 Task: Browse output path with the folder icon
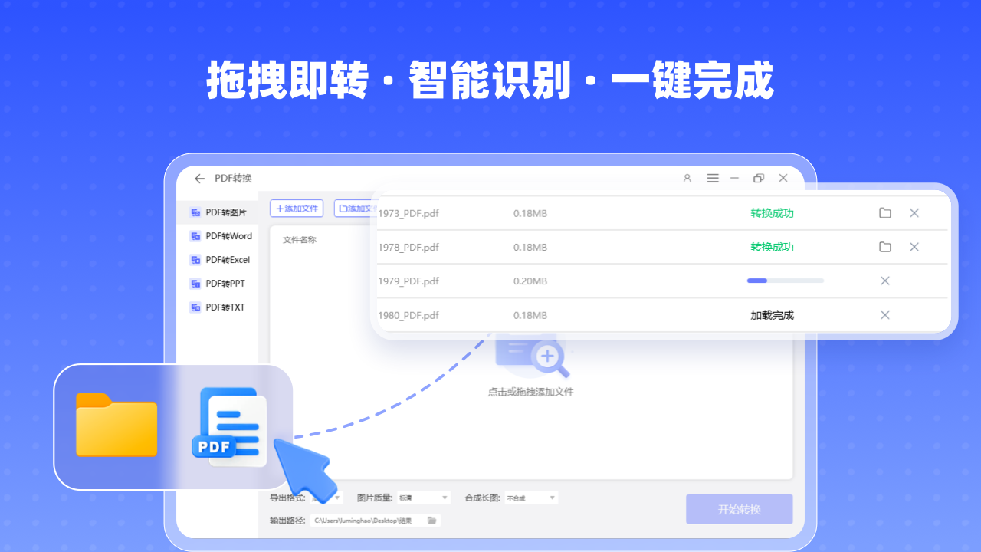(x=431, y=520)
